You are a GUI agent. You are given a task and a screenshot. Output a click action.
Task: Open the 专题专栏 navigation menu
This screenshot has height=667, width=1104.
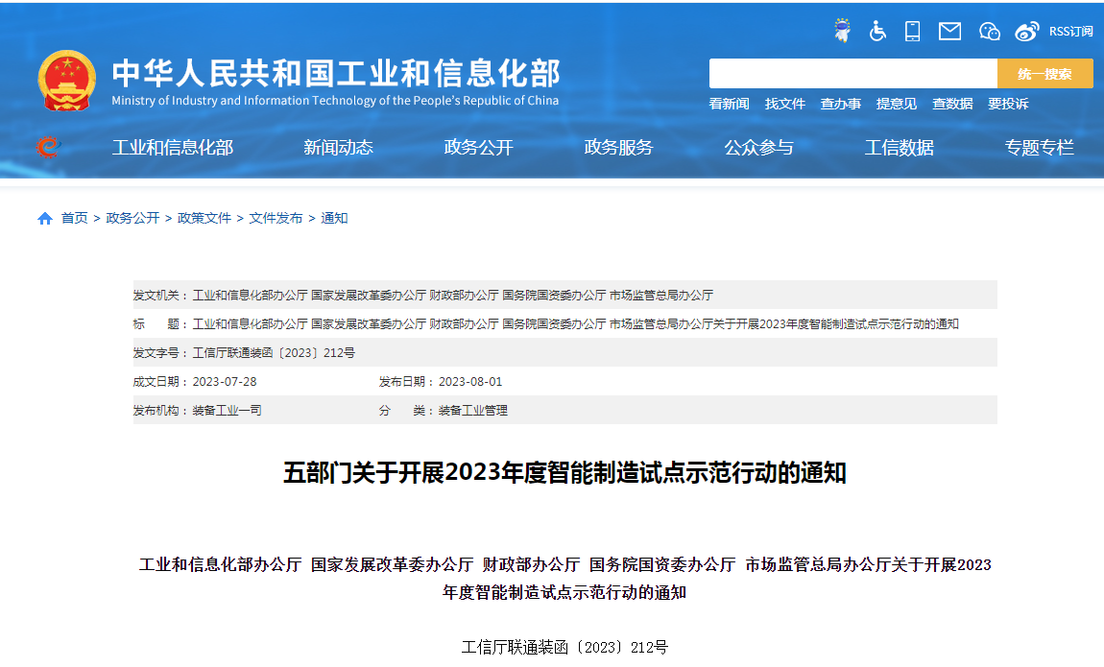pos(1039,148)
